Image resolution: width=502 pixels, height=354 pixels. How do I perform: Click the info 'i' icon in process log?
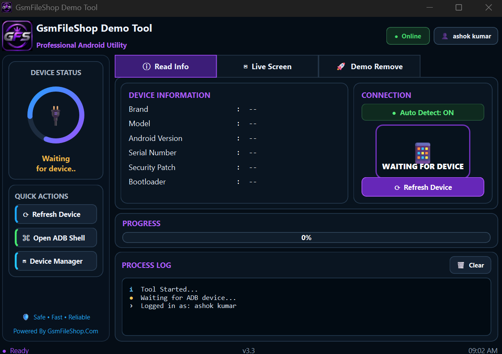click(131, 289)
